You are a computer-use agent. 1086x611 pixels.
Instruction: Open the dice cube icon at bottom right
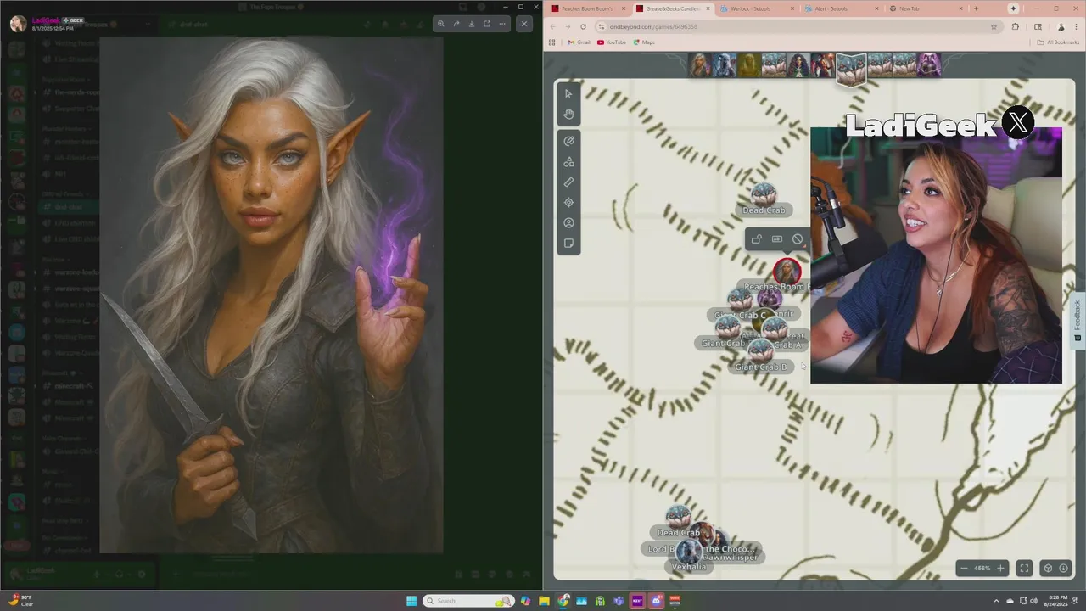tap(1048, 569)
